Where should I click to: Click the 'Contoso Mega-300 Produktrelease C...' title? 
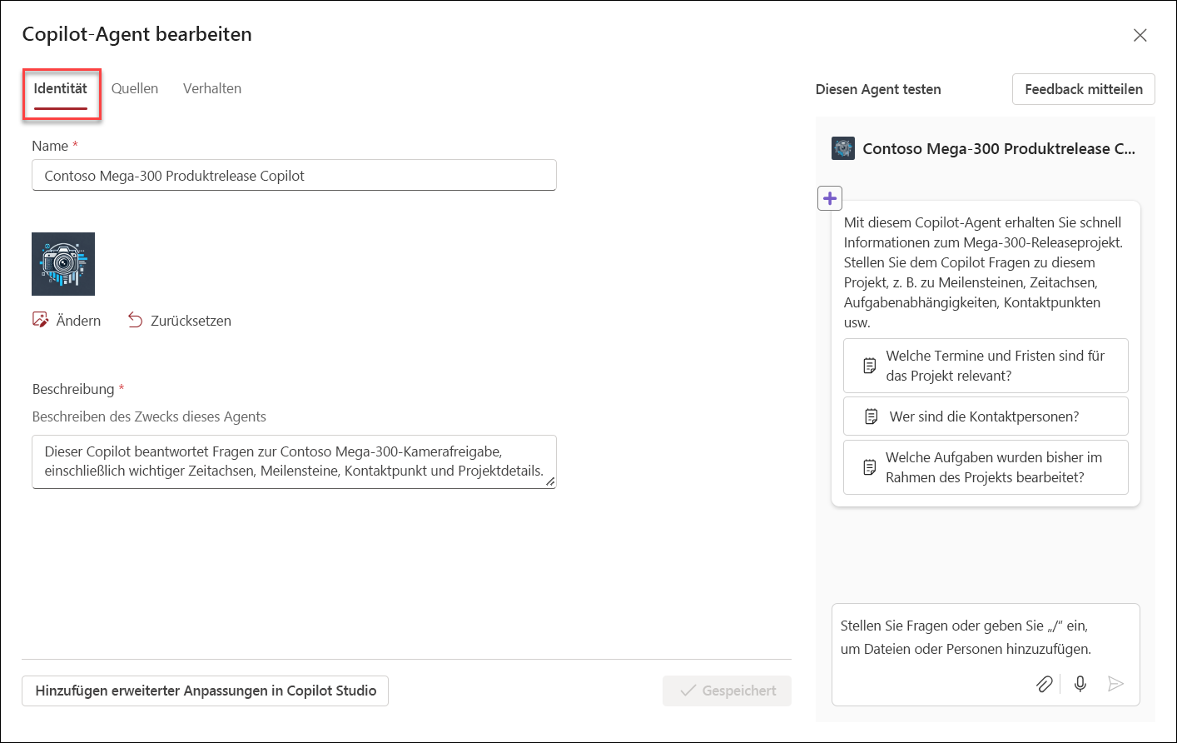[999, 148]
